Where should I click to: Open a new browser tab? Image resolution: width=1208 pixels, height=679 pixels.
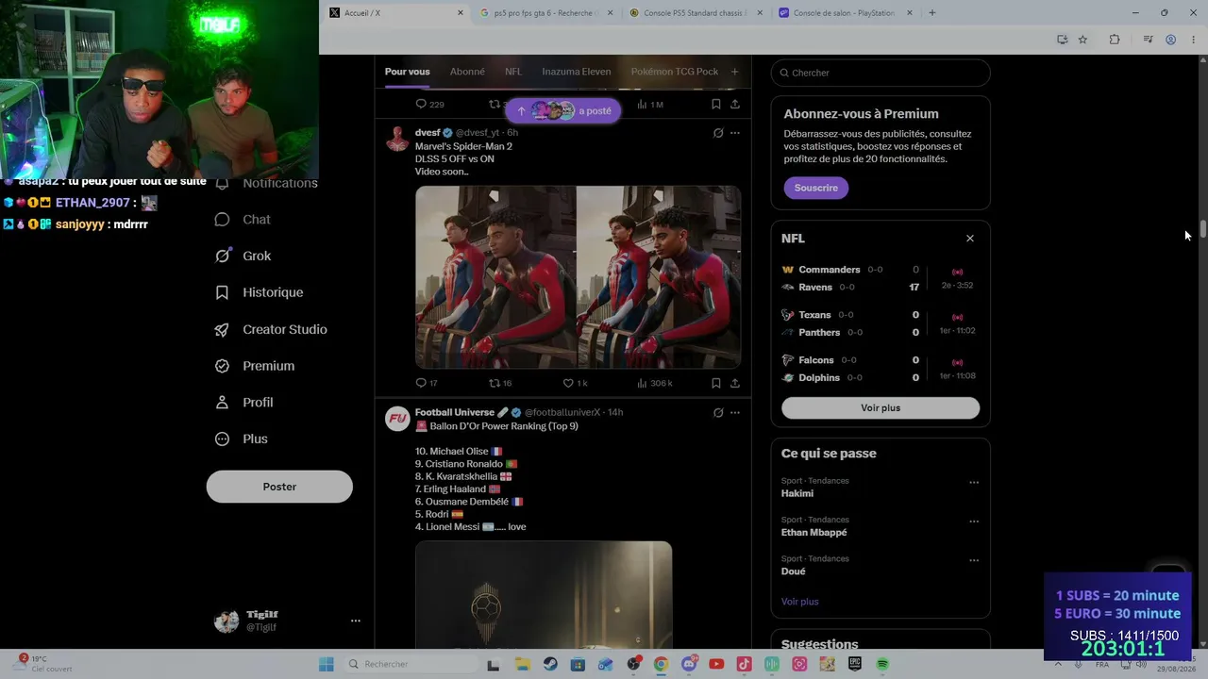click(x=932, y=13)
